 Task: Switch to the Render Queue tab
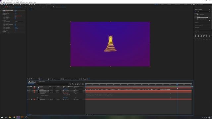41,82
